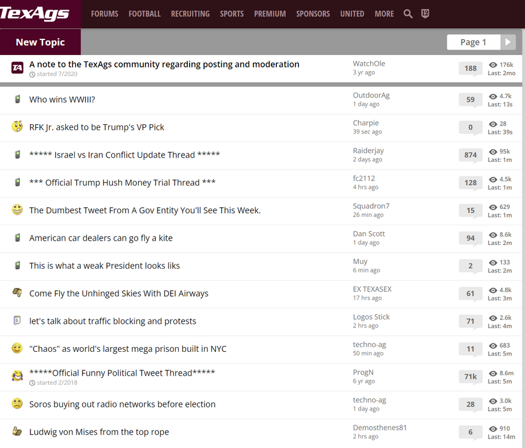Open the Page 1 page selector

[473, 42]
